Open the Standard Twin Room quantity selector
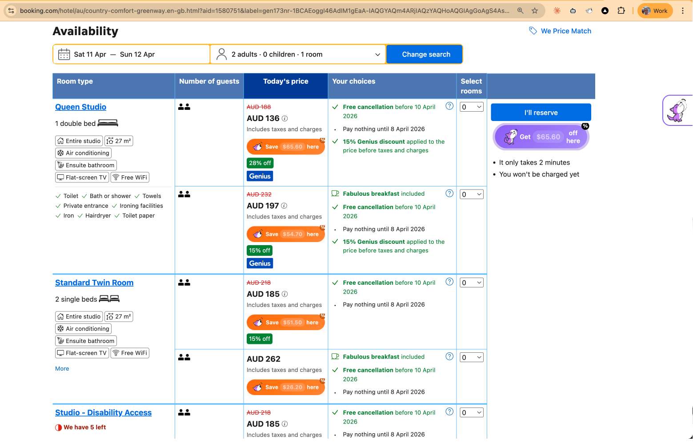 (471, 282)
